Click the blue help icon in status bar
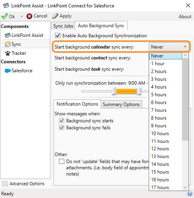Viewport: 194px width, 198px height. pyautogui.click(x=190, y=194)
